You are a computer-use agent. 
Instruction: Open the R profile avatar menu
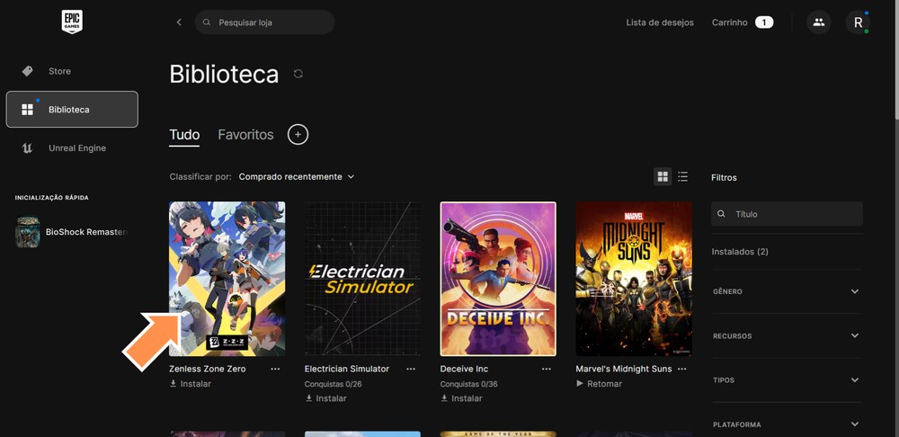858,22
